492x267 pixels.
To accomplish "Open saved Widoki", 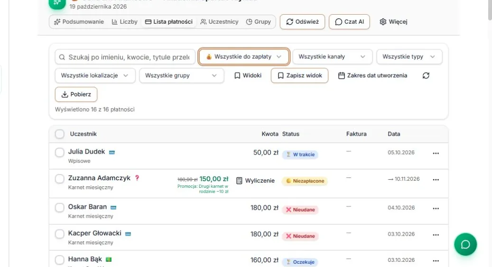I will pos(248,75).
